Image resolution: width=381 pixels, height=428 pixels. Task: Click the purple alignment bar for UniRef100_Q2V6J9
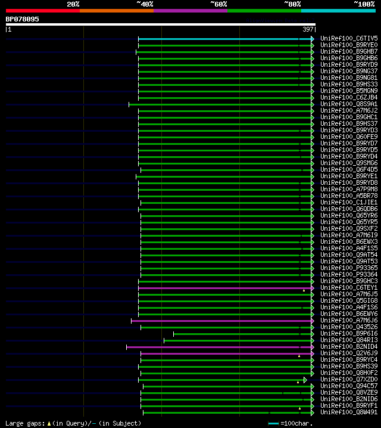226,353
